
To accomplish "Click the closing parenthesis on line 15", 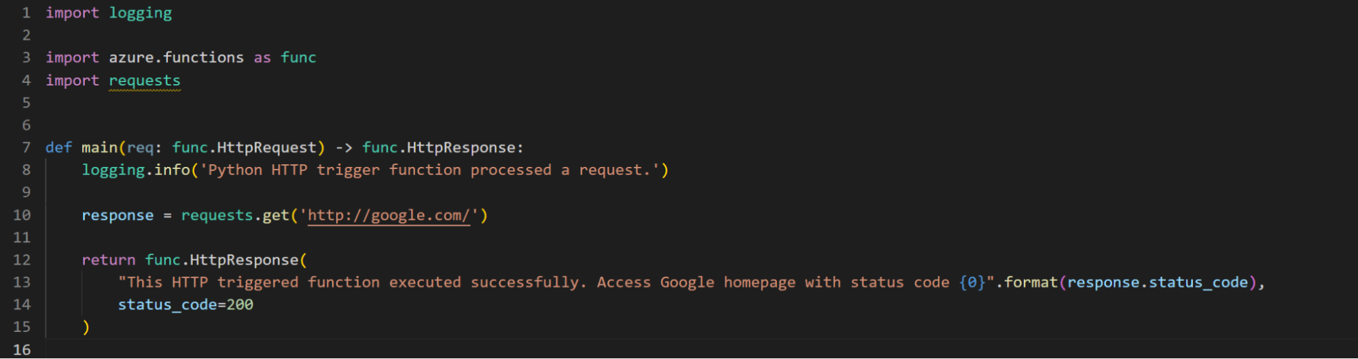I will [86, 327].
